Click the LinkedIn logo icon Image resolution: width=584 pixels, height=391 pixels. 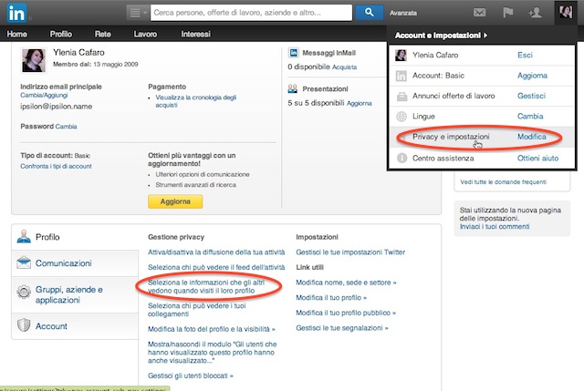[x=16, y=12]
